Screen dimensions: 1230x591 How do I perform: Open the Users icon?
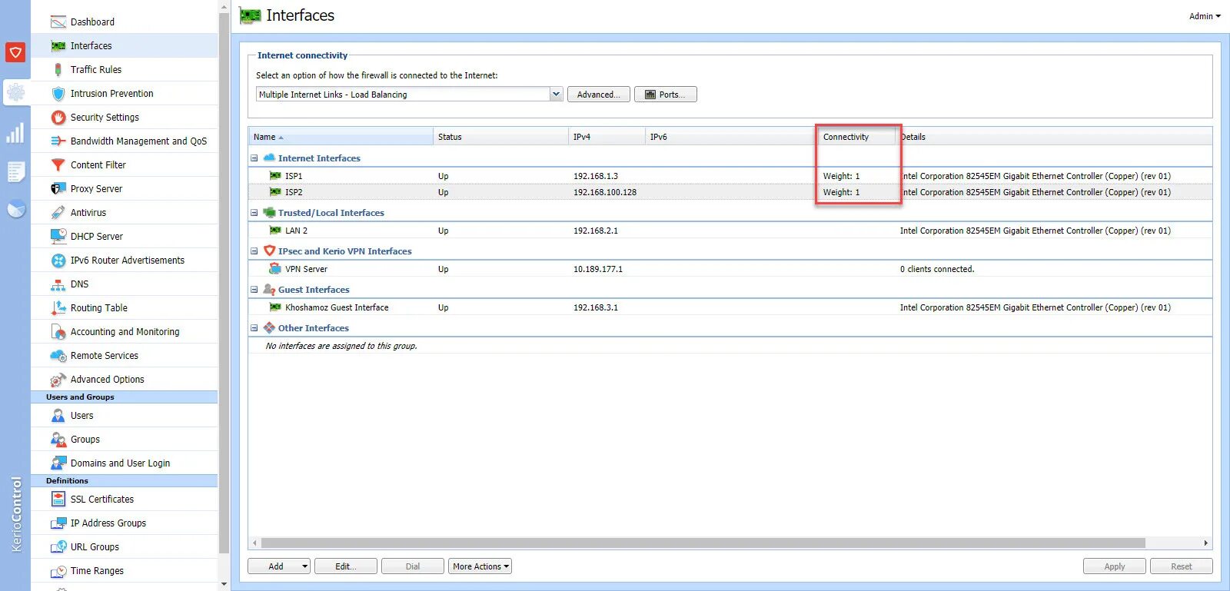point(58,416)
